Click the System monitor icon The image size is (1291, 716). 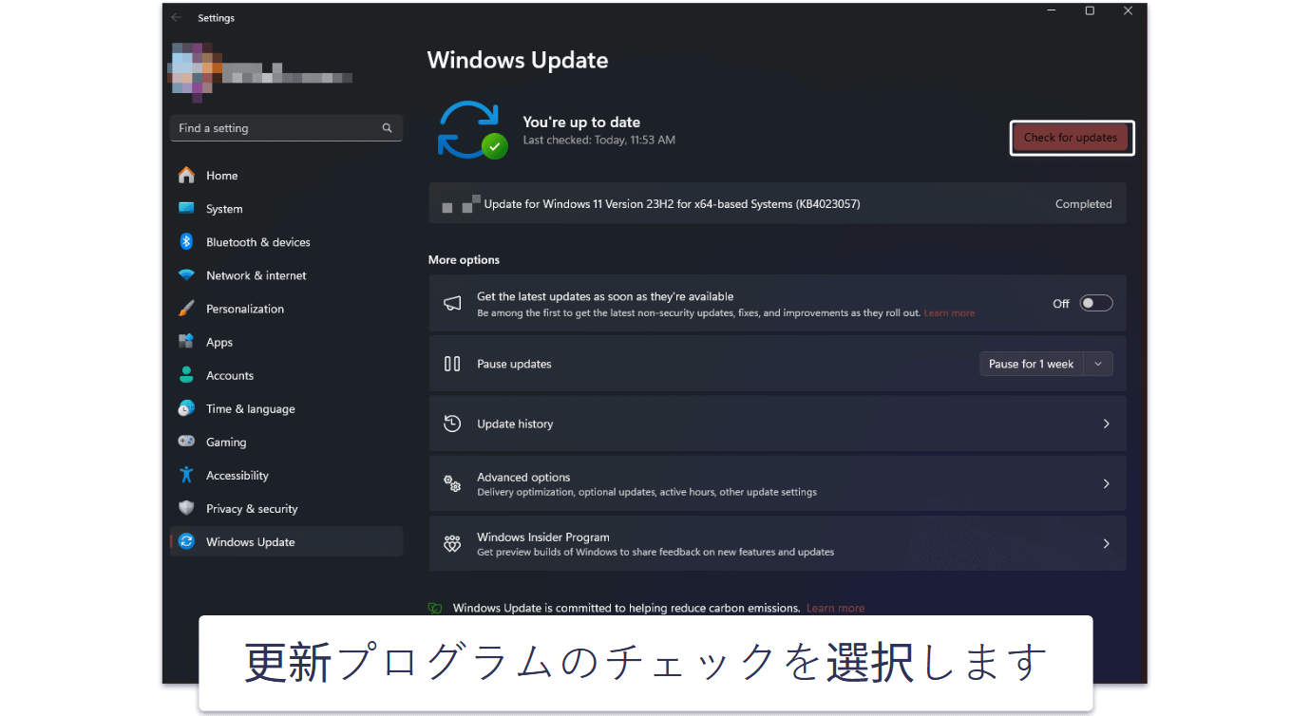click(x=186, y=209)
